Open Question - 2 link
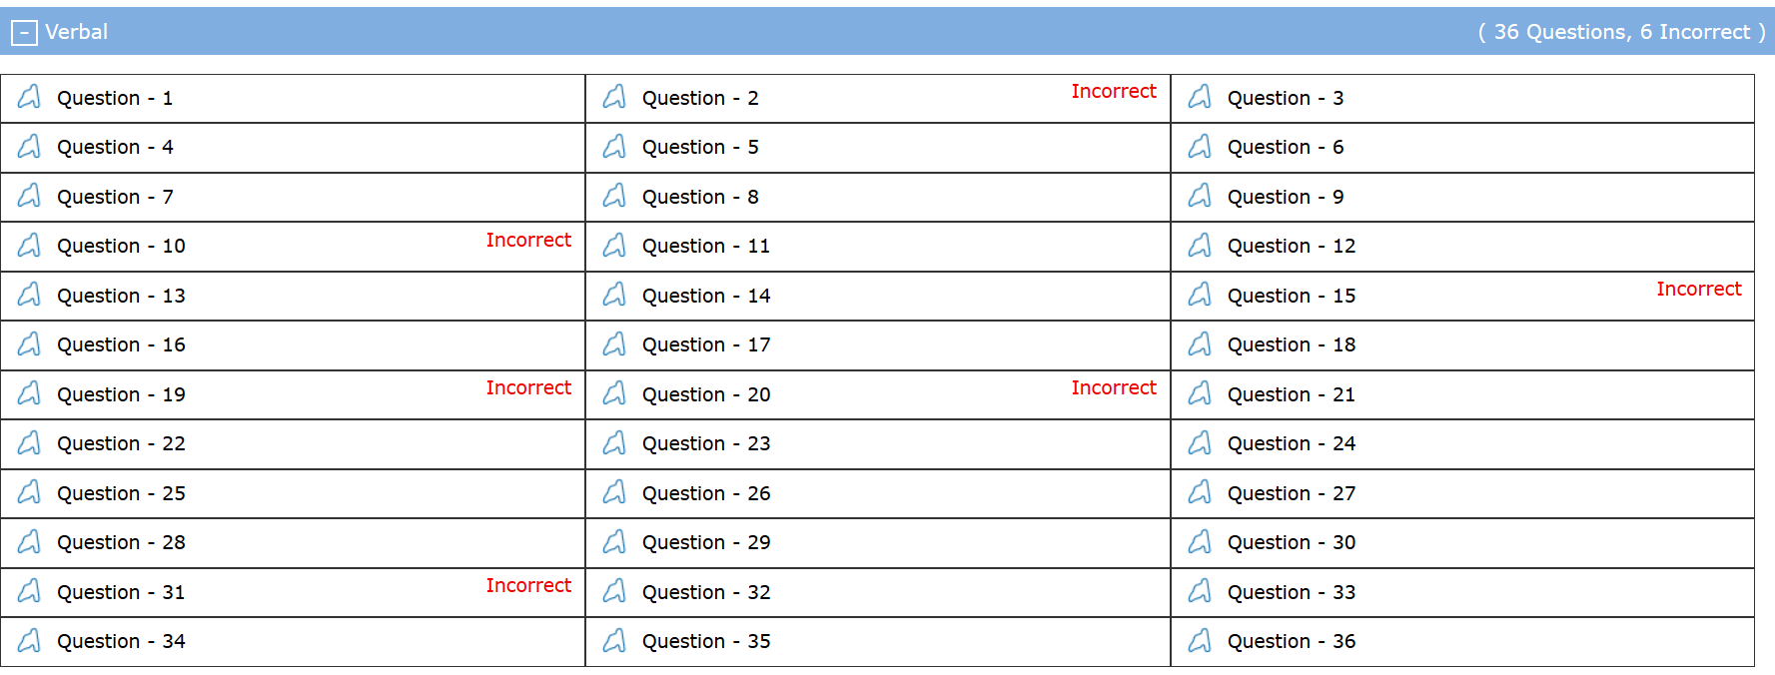1775x675 pixels. [x=699, y=98]
